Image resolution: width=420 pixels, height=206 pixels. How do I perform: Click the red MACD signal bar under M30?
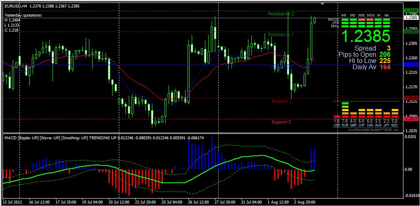pos(370,19)
